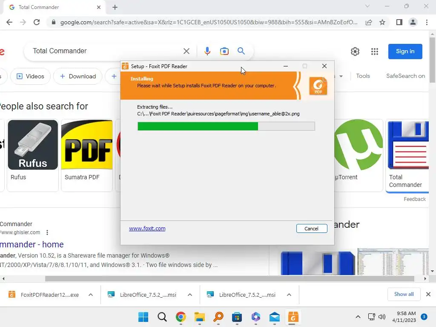436x327 pixels.
Task: Click the horizontal scrollbar of page
Action: tap(229, 278)
